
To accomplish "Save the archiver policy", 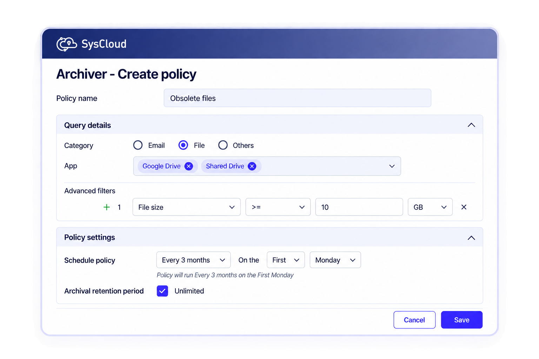I will 462,320.
